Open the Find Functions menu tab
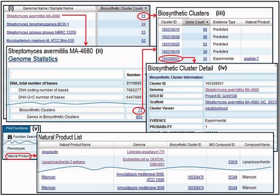The image size is (280, 196). coord(17,128)
